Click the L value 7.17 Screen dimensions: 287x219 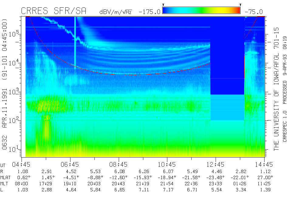tap(167, 190)
